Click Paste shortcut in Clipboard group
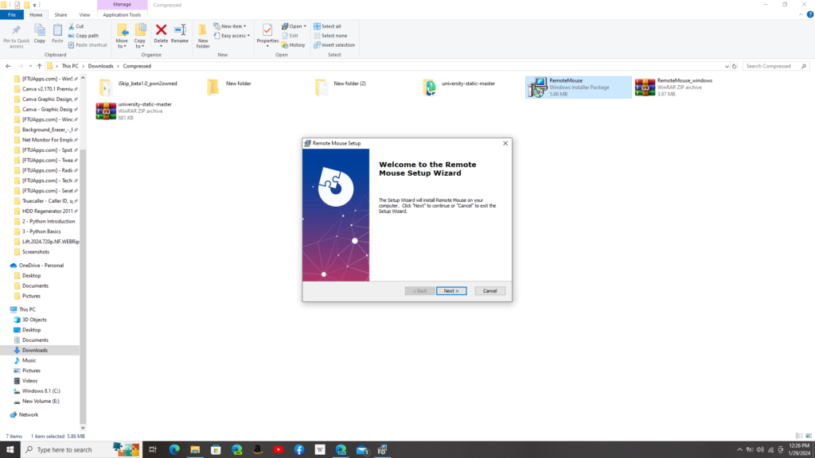 pyautogui.click(x=88, y=45)
